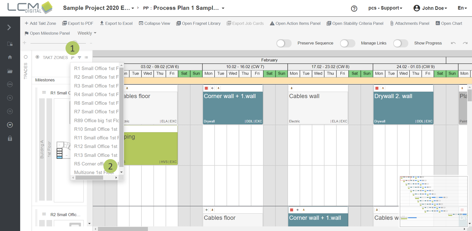Screen dimensions: 472x231
Task: Turn on the Show Progress switch
Action: pos(400,43)
